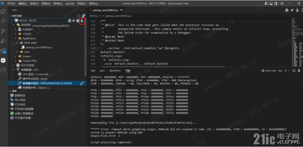Collapse the 407ZG : 407ZG project node

click(x=12, y=21)
